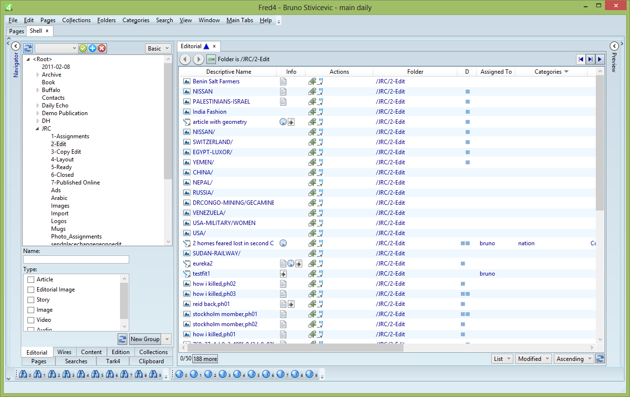
Task: Click the 188 more button
Action: pyautogui.click(x=205, y=358)
